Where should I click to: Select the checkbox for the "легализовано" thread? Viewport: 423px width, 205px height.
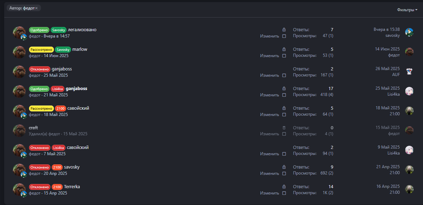pos(284,36)
